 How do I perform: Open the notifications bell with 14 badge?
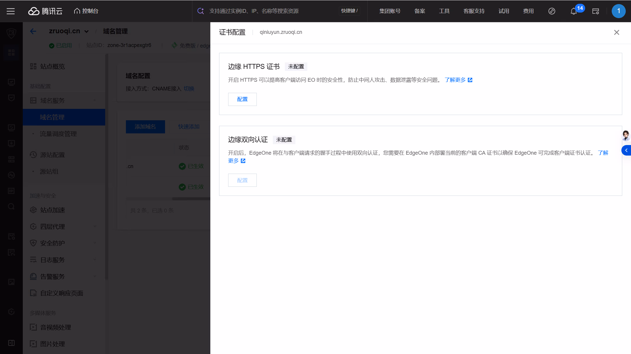tap(574, 11)
